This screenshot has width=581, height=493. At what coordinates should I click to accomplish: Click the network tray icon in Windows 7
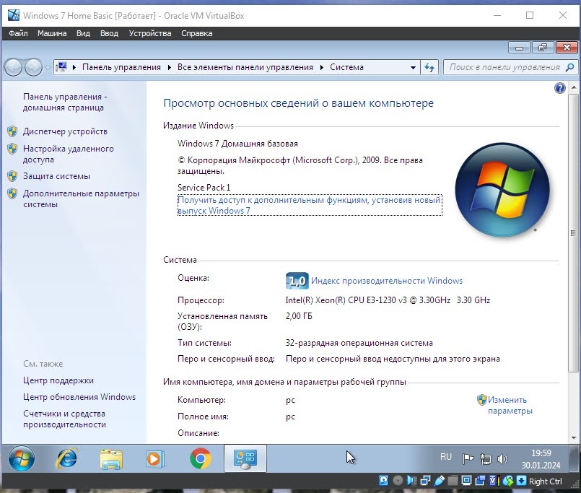(x=486, y=459)
